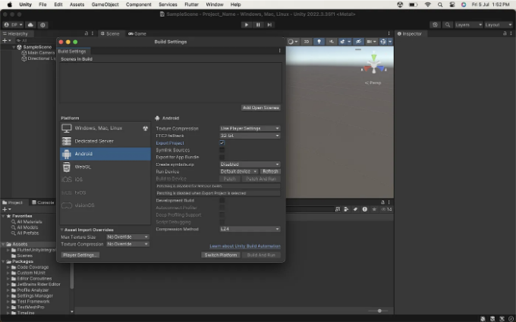This screenshot has height=322, width=516.
Task: Toggle scene effects icon
Action: pyautogui.click(x=342, y=42)
